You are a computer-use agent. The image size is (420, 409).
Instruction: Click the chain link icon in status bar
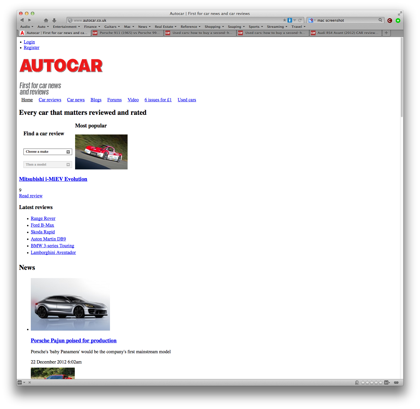tap(396, 382)
